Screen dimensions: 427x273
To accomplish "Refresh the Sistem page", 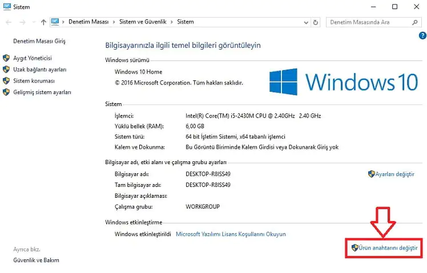I will 316,22.
